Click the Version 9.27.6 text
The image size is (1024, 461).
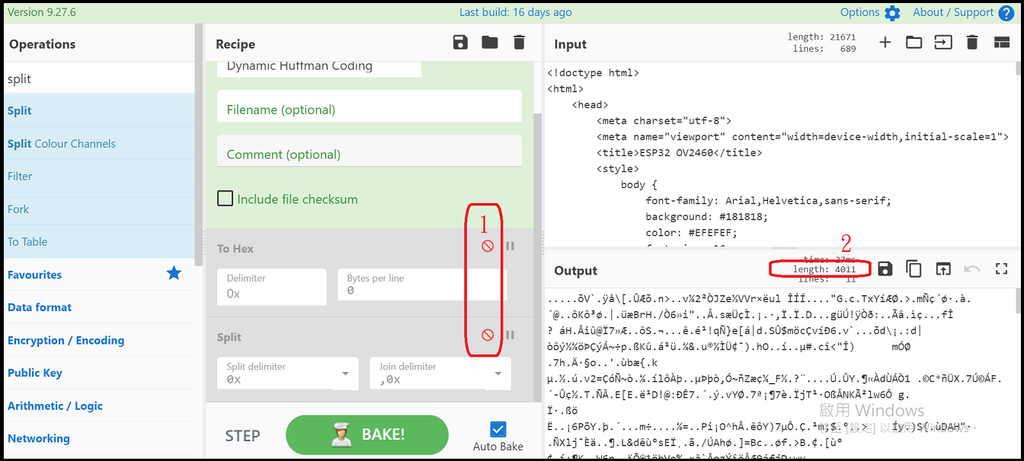point(41,12)
